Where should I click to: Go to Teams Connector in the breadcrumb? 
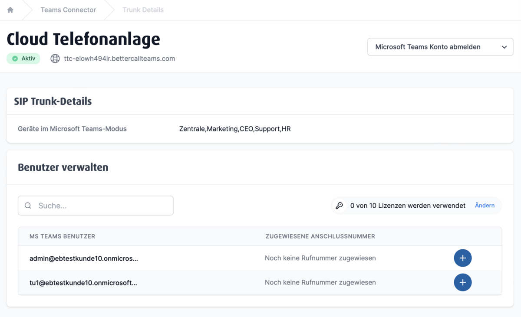68,10
